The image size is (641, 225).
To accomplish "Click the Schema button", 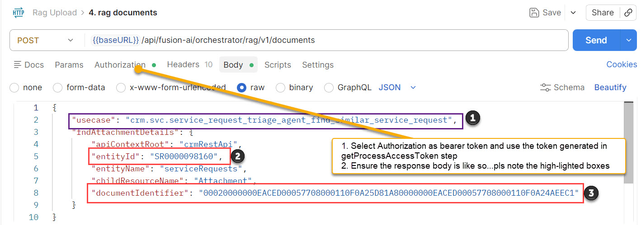I will [562, 87].
